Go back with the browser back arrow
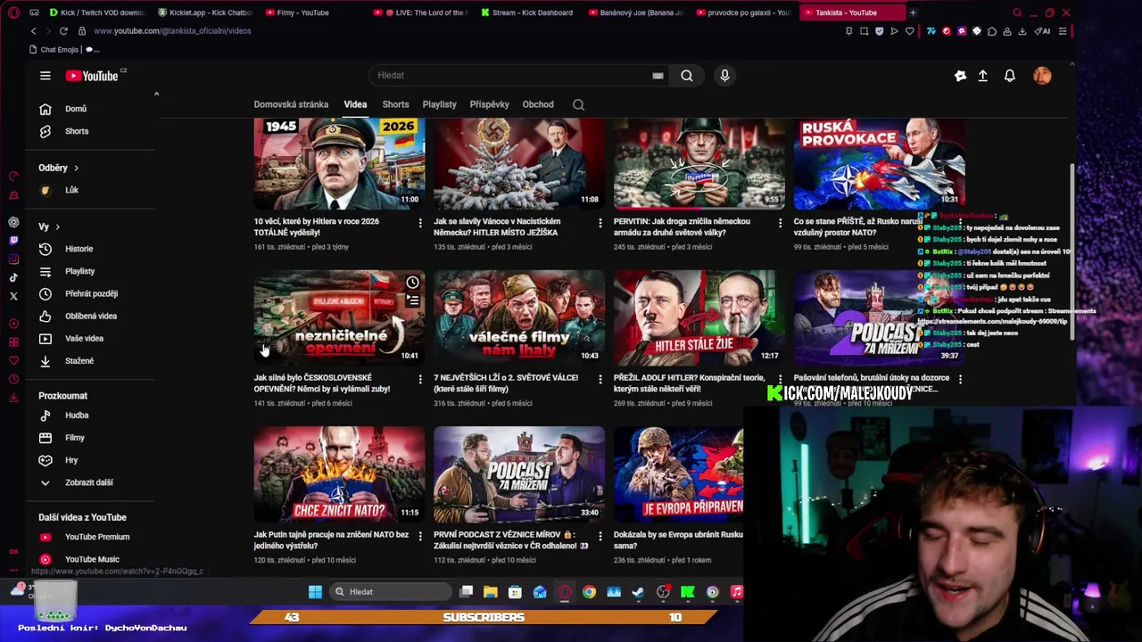Image resolution: width=1142 pixels, height=642 pixels. pyautogui.click(x=34, y=31)
